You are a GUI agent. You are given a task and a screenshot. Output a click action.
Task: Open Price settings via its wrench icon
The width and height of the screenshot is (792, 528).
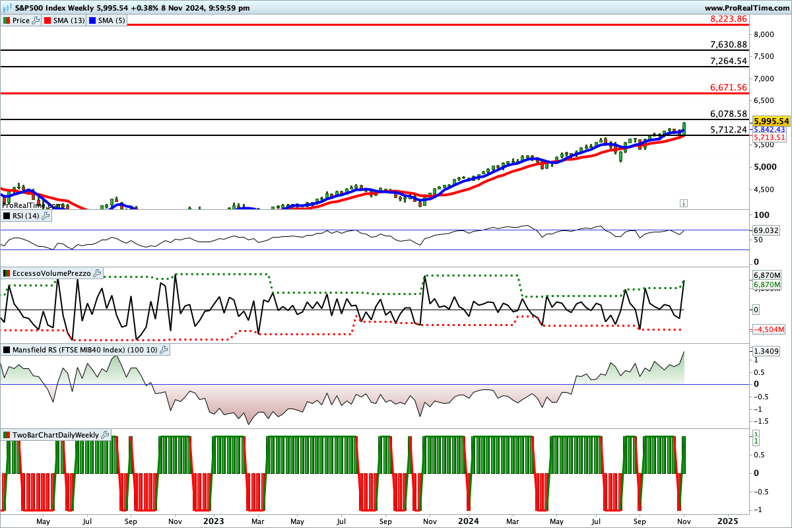[x=34, y=20]
